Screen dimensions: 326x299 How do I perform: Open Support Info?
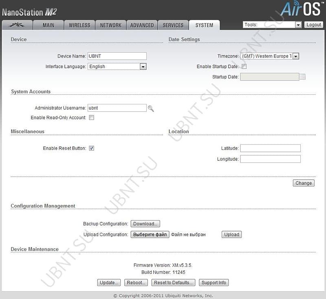[x=214, y=283]
